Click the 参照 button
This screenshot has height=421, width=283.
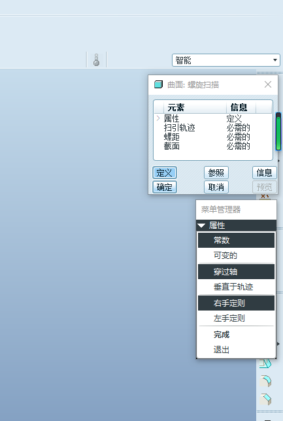coord(216,173)
